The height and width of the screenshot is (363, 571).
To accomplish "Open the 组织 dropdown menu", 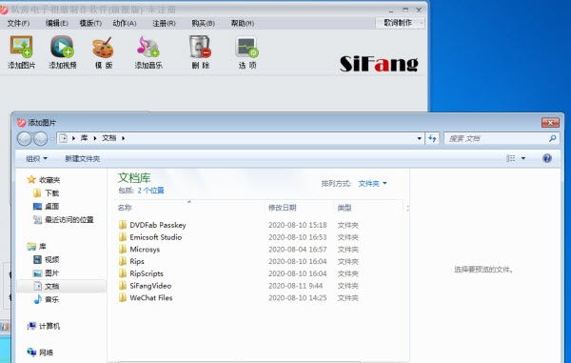I will click(x=36, y=158).
